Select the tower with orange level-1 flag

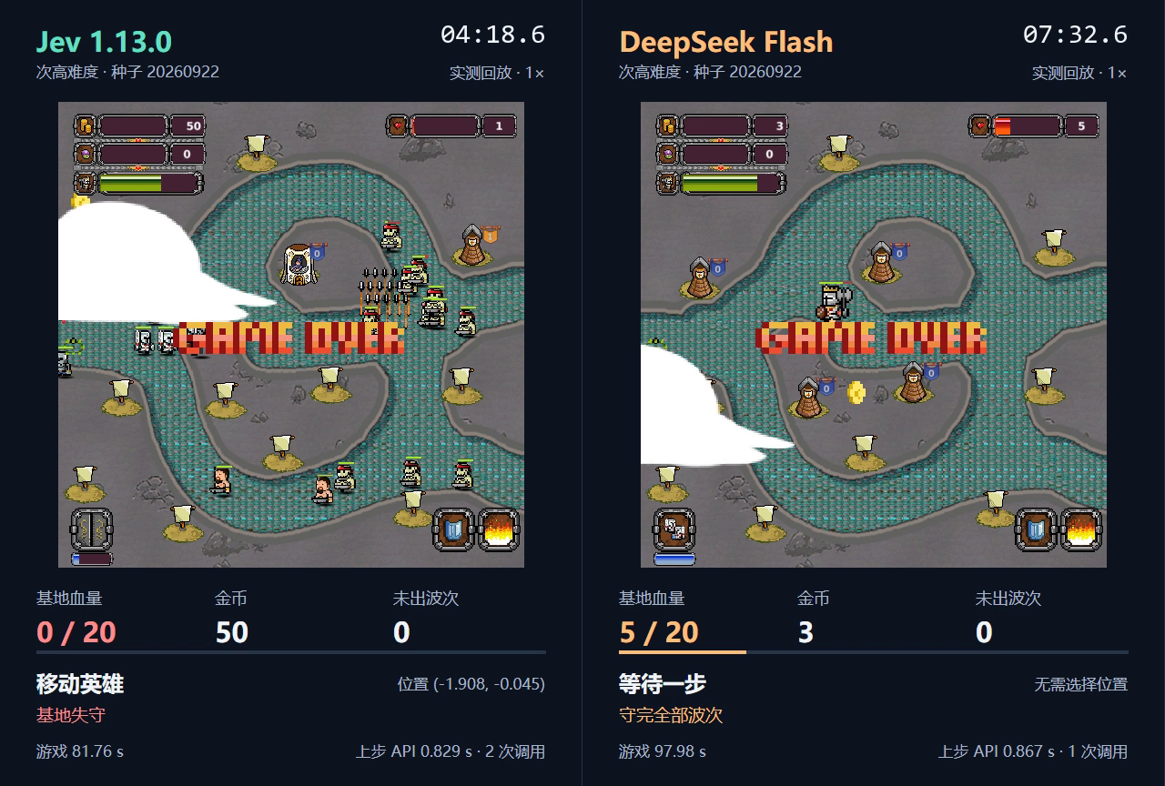[x=471, y=245]
